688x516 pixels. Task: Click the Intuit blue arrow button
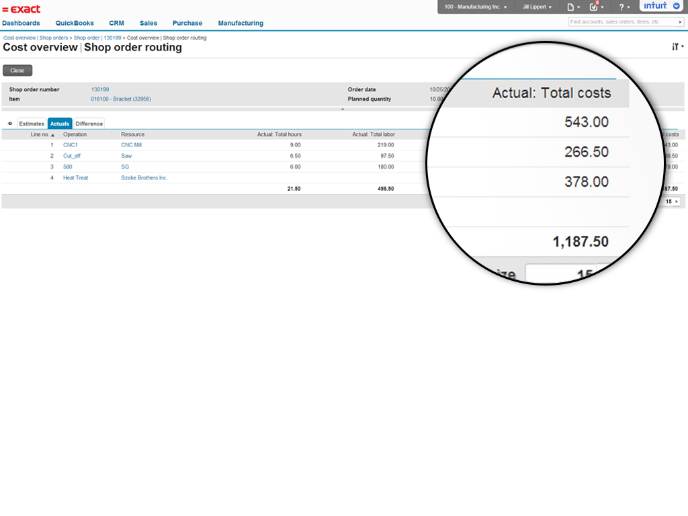(x=676, y=6)
